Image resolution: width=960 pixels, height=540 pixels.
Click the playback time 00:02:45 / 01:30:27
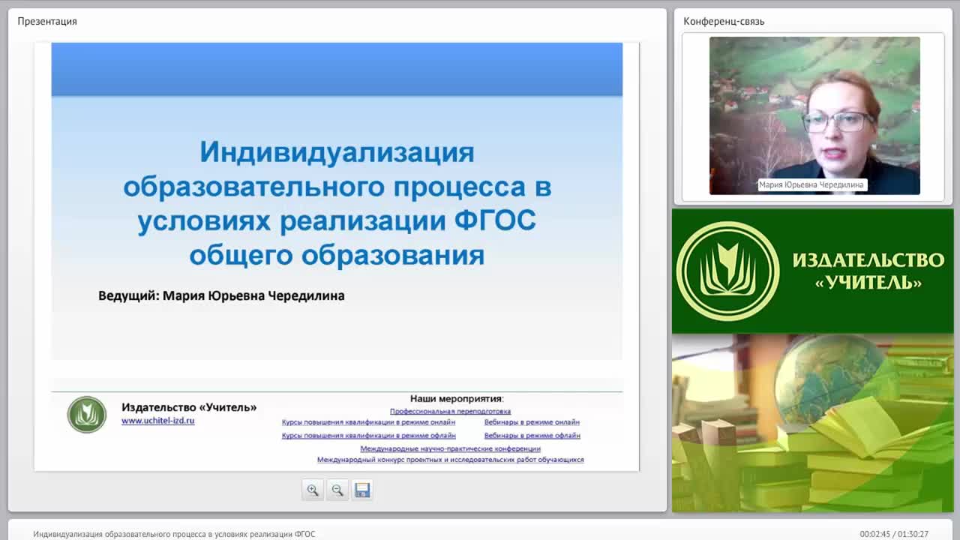[x=894, y=534]
